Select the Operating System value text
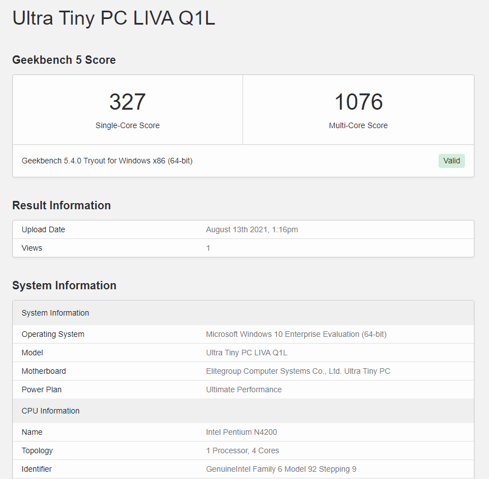Screen dimensions: 489x479 (x=296, y=335)
